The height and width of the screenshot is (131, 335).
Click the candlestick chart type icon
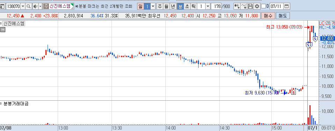237,6
